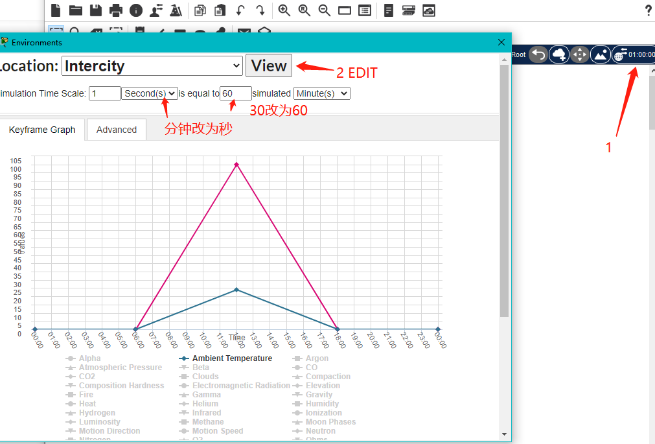This screenshot has width=655, height=444.
Task: Launch the activity wizard icon
Action: pyautogui.click(x=176, y=10)
